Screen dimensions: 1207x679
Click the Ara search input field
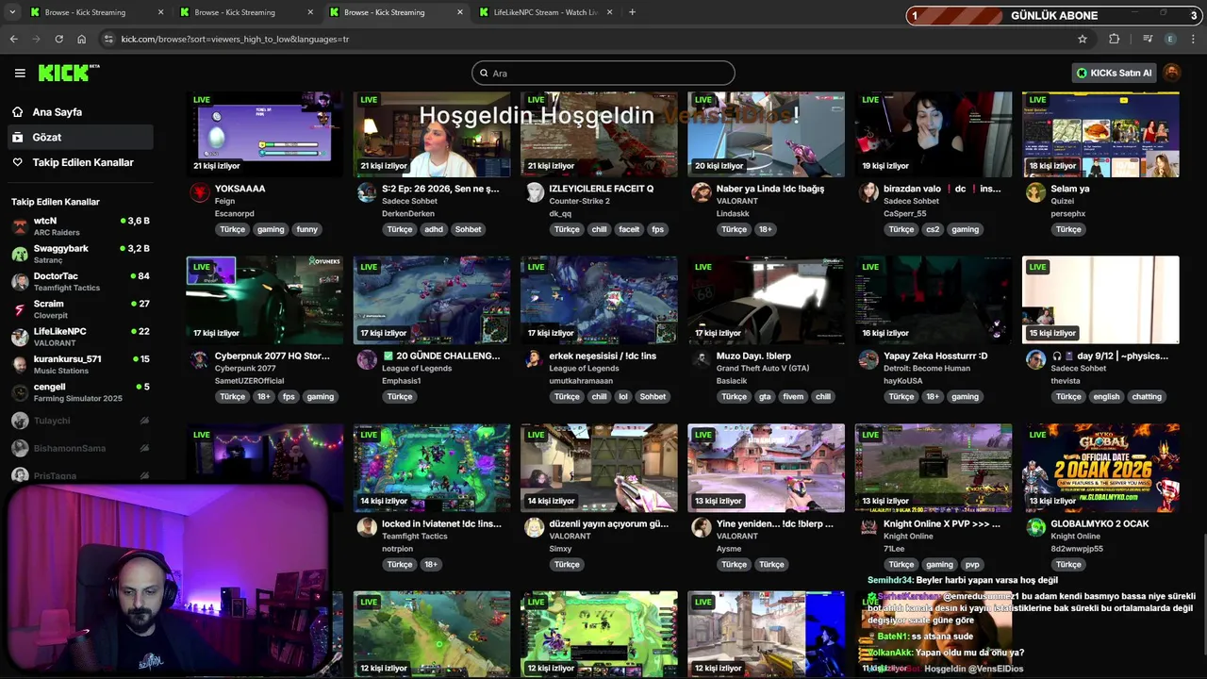coord(603,73)
